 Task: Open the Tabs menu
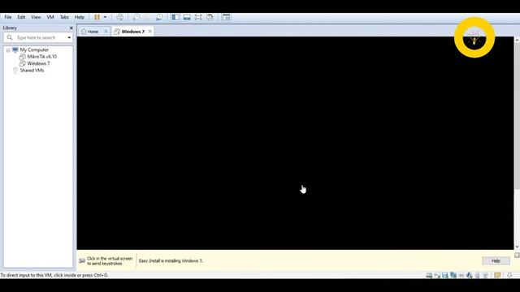coord(64,17)
